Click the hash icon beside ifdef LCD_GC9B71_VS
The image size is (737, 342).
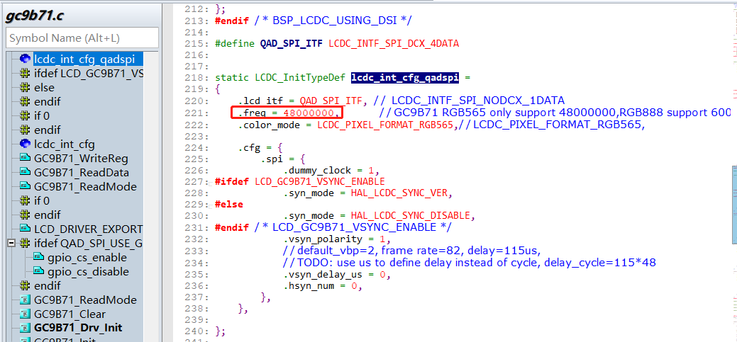click(x=25, y=73)
